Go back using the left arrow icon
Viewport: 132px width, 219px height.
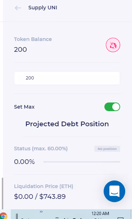(18, 8)
